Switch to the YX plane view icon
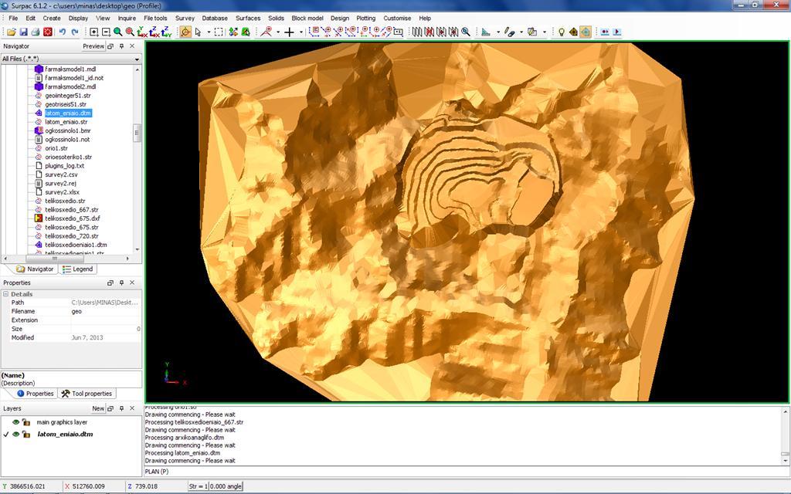The width and height of the screenshot is (791, 494). click(x=142, y=32)
